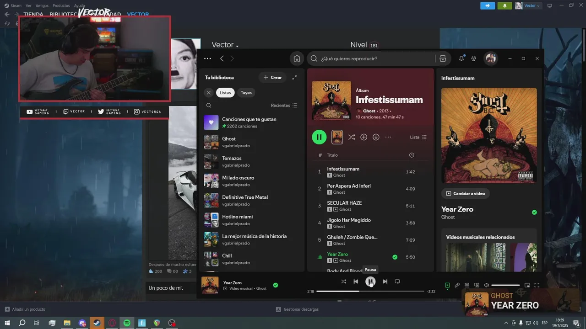586x329 pixels.
Task: Toggle shuffle in the bottom player bar
Action: [343, 281]
